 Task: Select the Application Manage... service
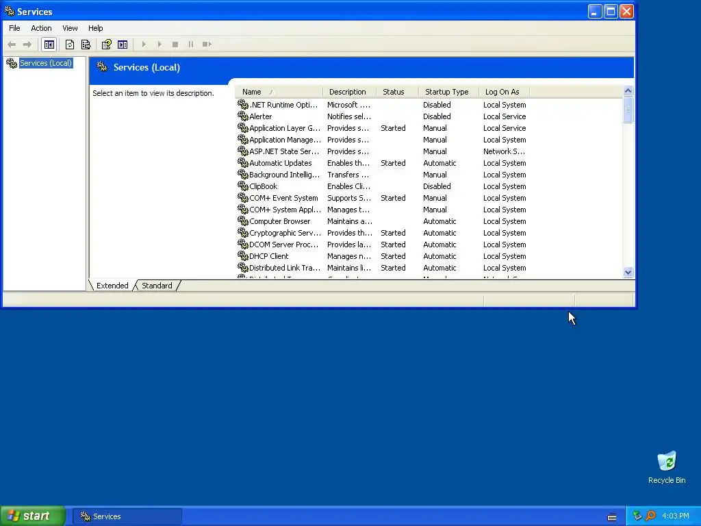pyautogui.click(x=285, y=140)
